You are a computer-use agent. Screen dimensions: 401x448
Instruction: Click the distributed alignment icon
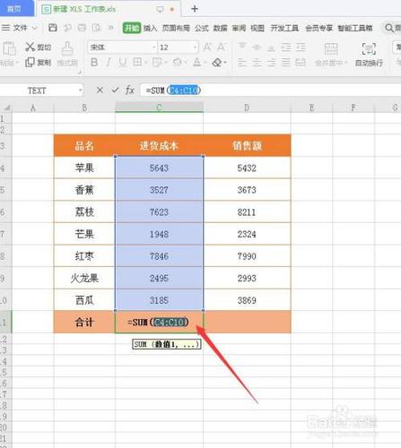click(301, 63)
